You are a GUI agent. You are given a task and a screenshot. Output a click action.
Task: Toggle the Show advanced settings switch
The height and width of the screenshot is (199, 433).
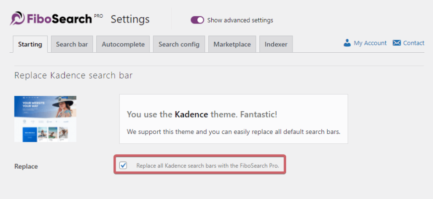point(197,20)
